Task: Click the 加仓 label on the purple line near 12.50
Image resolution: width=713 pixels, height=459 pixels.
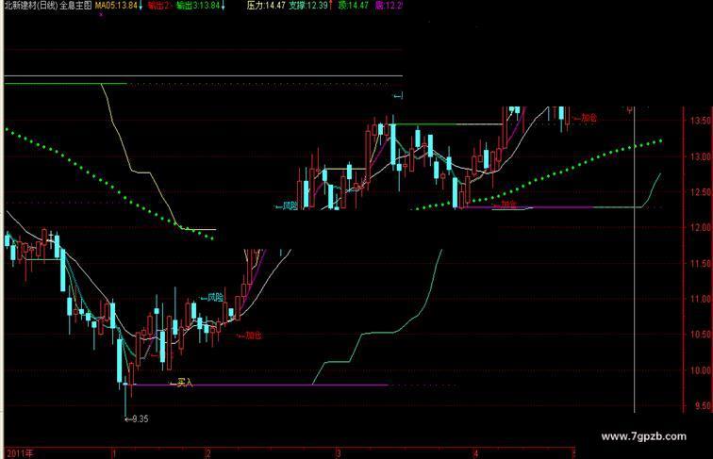Action: pos(506,205)
